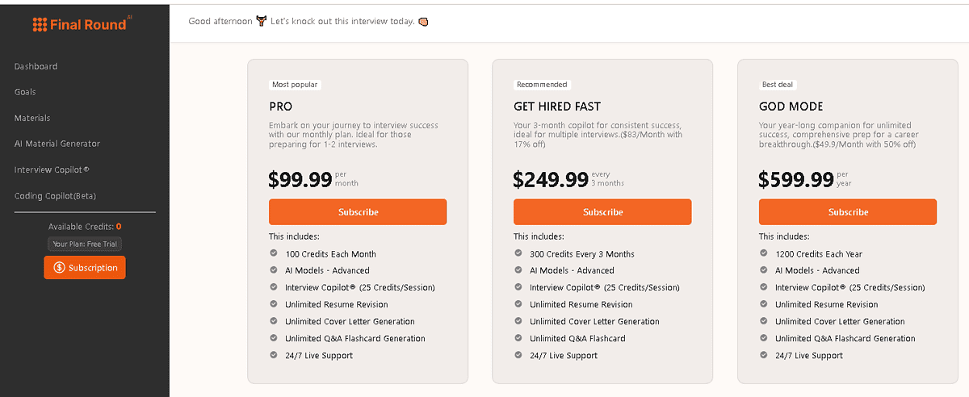The height and width of the screenshot is (397, 969).
Task: Click GET HIRED FAST Cover Letter Generation checkmark
Action: [x=518, y=321]
